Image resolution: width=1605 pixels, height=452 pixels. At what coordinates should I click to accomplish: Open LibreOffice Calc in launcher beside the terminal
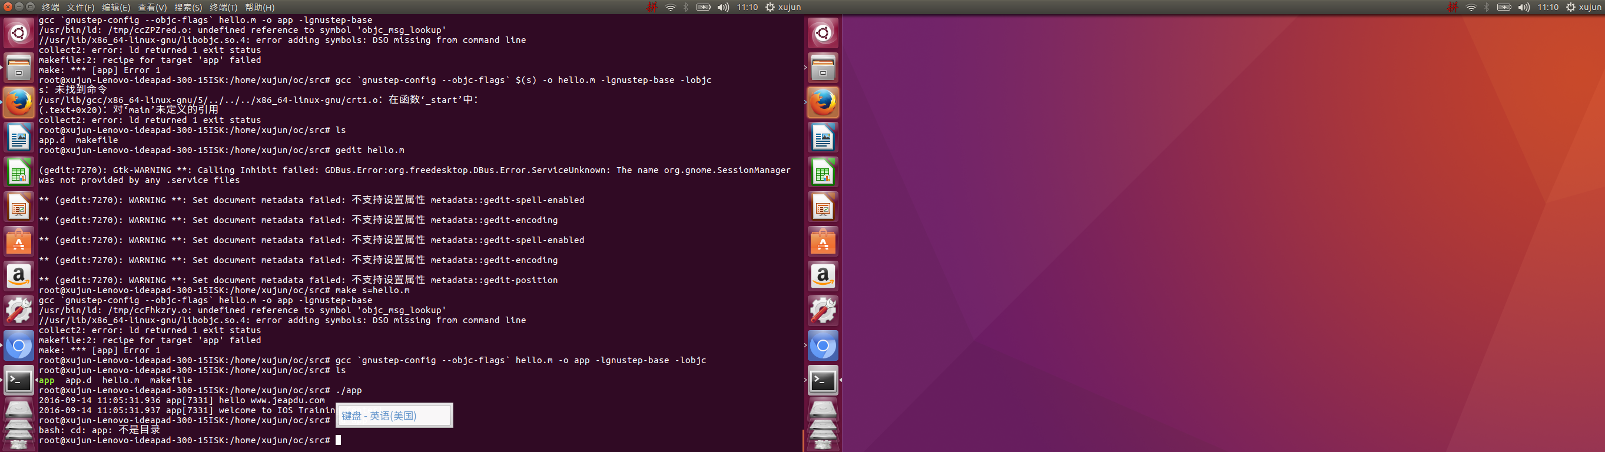point(19,172)
